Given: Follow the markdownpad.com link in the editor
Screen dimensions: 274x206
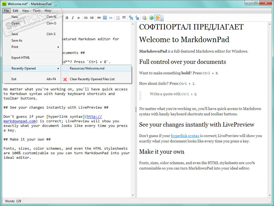Looking at the screenshot, I should [x=20, y=121].
